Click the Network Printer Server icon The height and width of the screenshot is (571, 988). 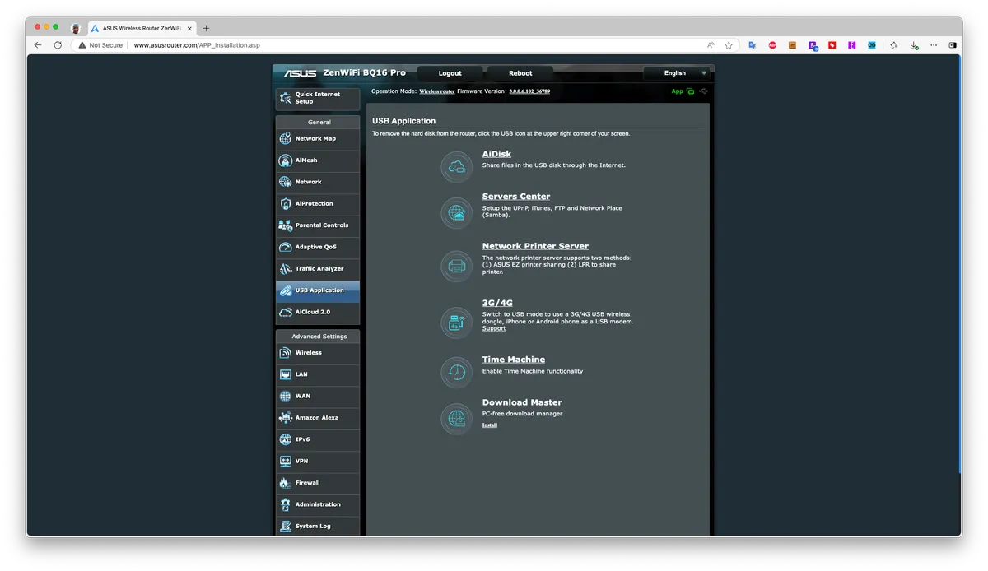click(456, 266)
